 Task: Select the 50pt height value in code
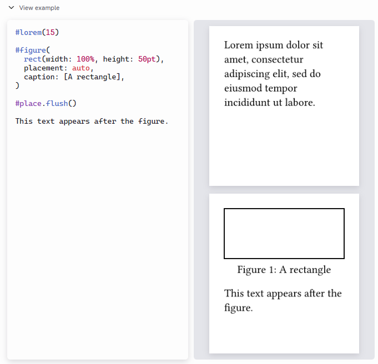(x=147, y=59)
